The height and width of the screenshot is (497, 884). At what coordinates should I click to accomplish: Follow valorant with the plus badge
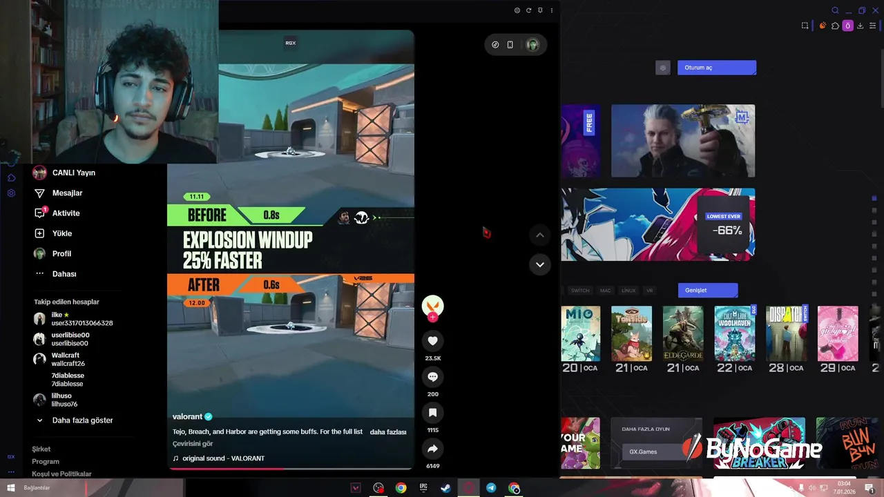[432, 318]
